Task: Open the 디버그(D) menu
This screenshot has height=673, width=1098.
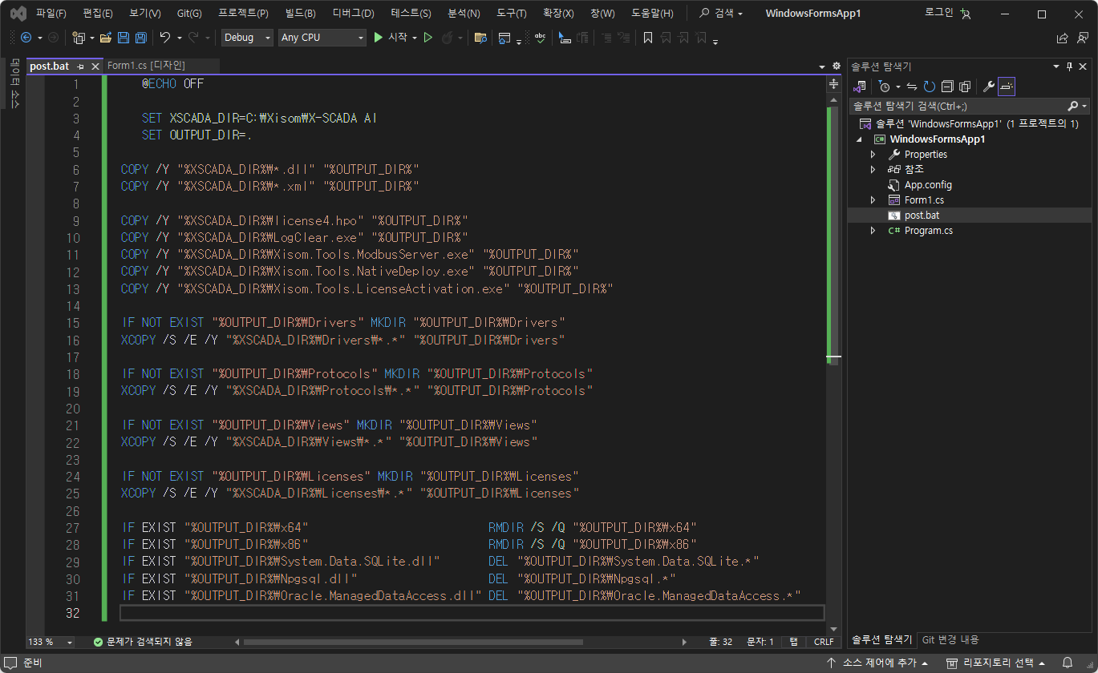Action: [353, 14]
